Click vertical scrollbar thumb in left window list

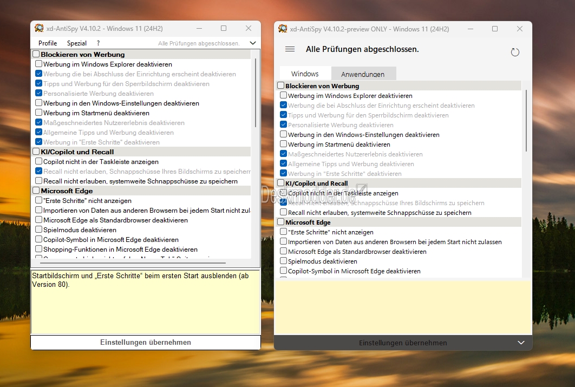(255, 93)
